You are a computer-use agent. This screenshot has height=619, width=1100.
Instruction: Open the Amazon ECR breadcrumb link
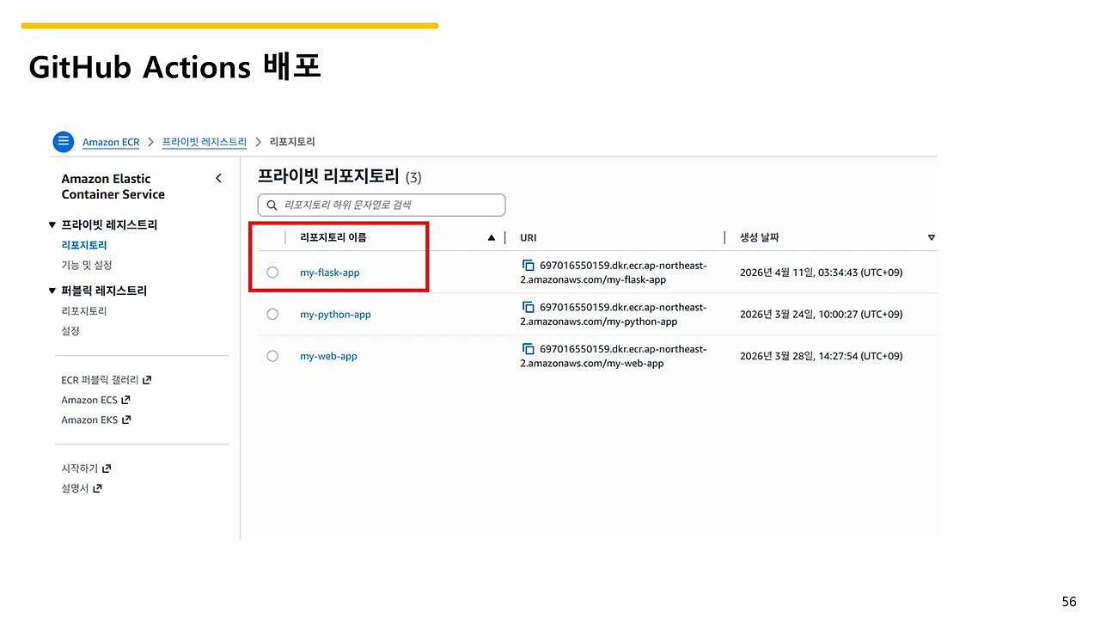coord(111,142)
